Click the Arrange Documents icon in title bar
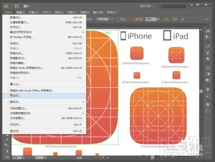 point(27,6)
